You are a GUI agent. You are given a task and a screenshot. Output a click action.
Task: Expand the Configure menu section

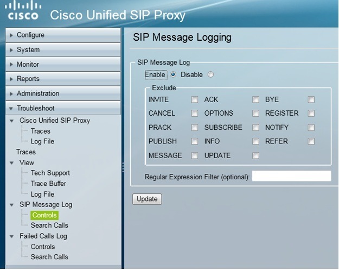[63, 35]
